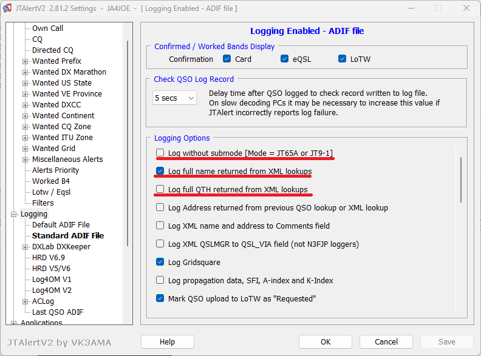
Task: Select HRD V6.9 logging option
Action: coord(49,258)
